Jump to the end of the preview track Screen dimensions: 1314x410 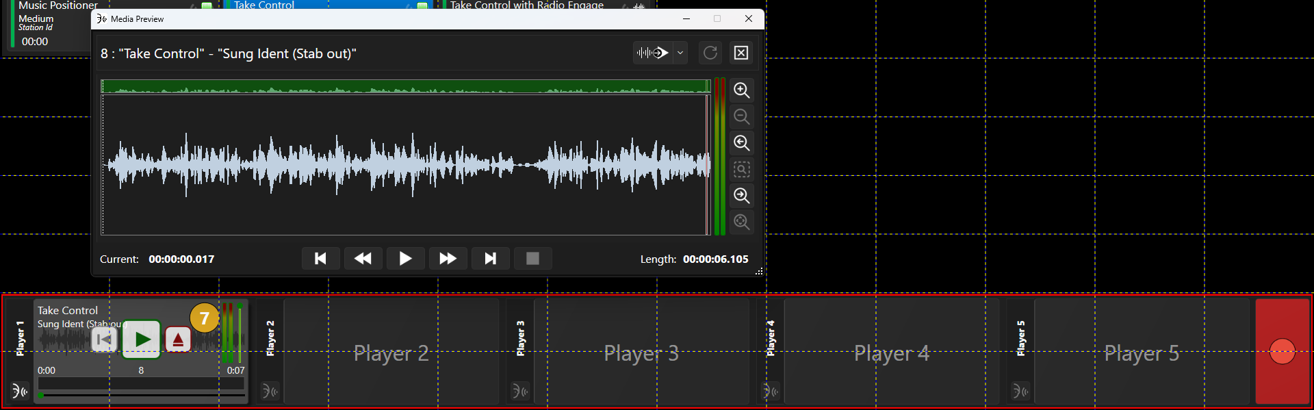490,259
